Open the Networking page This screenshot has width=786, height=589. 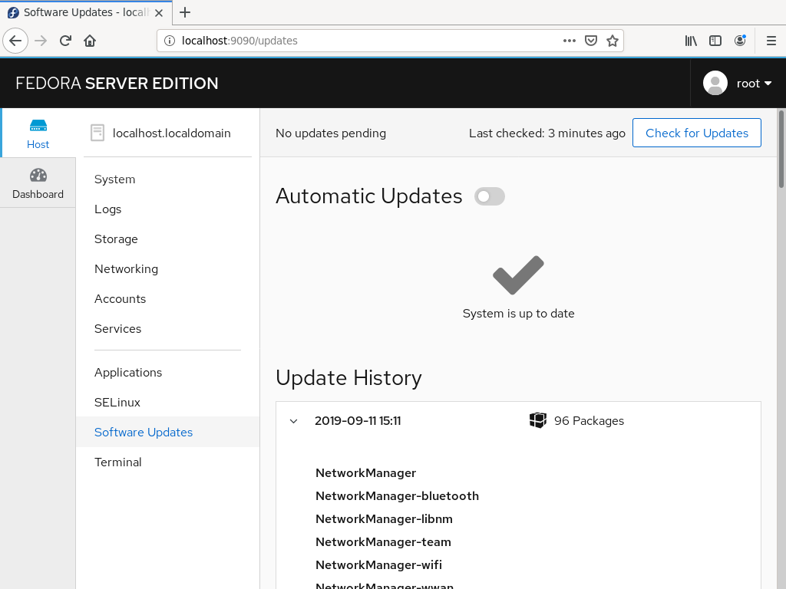pyautogui.click(x=127, y=269)
